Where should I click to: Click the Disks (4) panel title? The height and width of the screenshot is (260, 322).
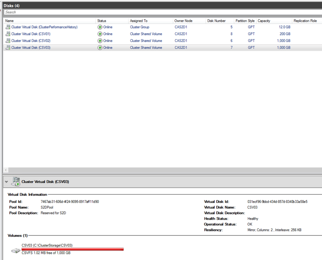tap(12, 5)
